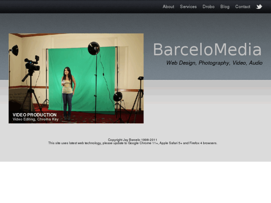Go to the About page
Screen dimensions: 271x203
tap(168, 7)
